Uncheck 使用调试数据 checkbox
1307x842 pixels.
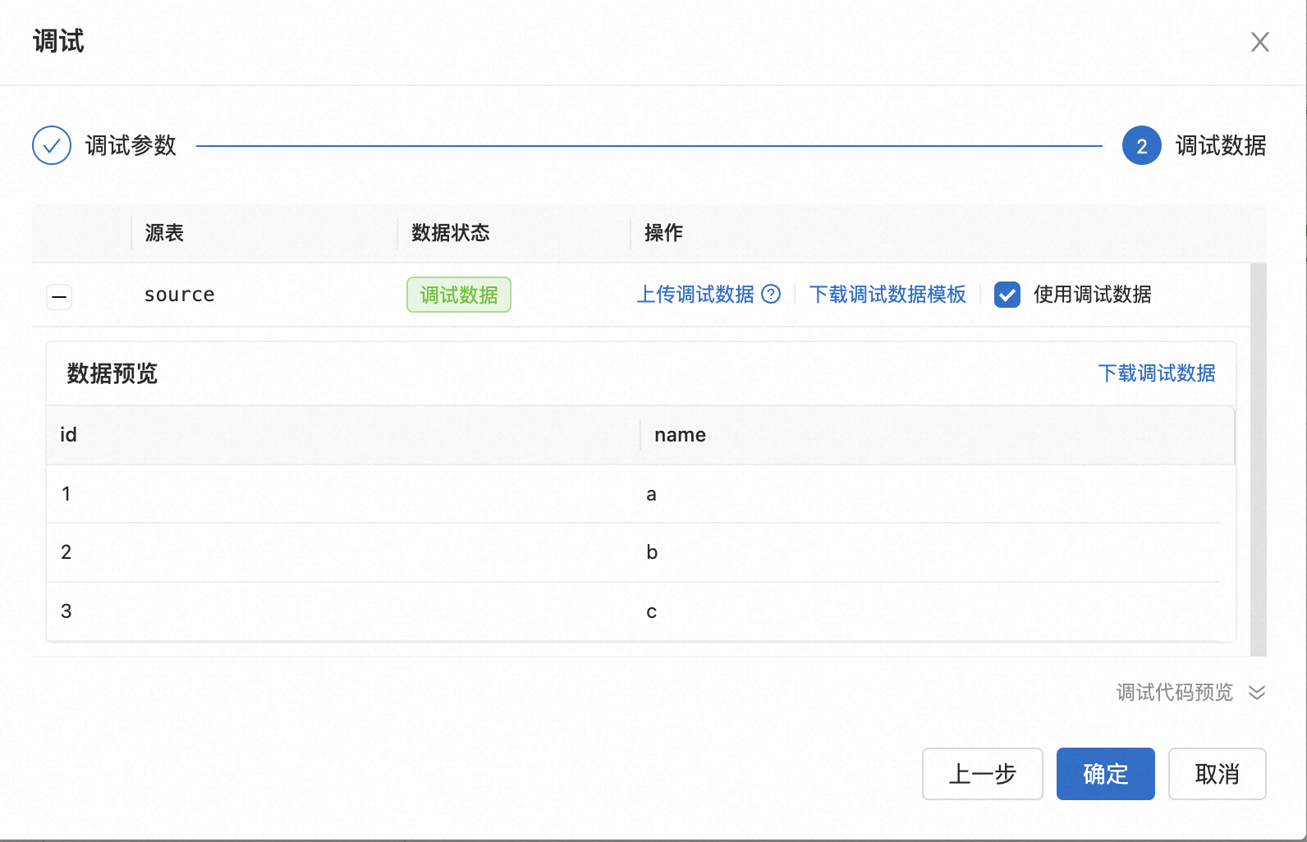click(x=1007, y=295)
